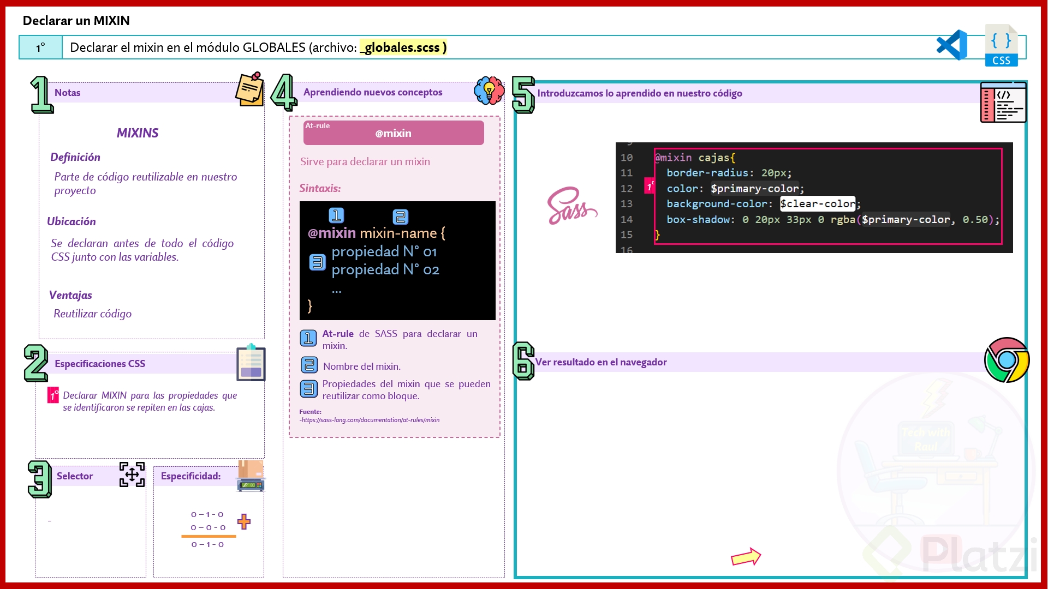Viewport: 1048px width, 589px height.
Task: Click the clipboard icon near Especificaciones CSS
Action: click(x=251, y=364)
